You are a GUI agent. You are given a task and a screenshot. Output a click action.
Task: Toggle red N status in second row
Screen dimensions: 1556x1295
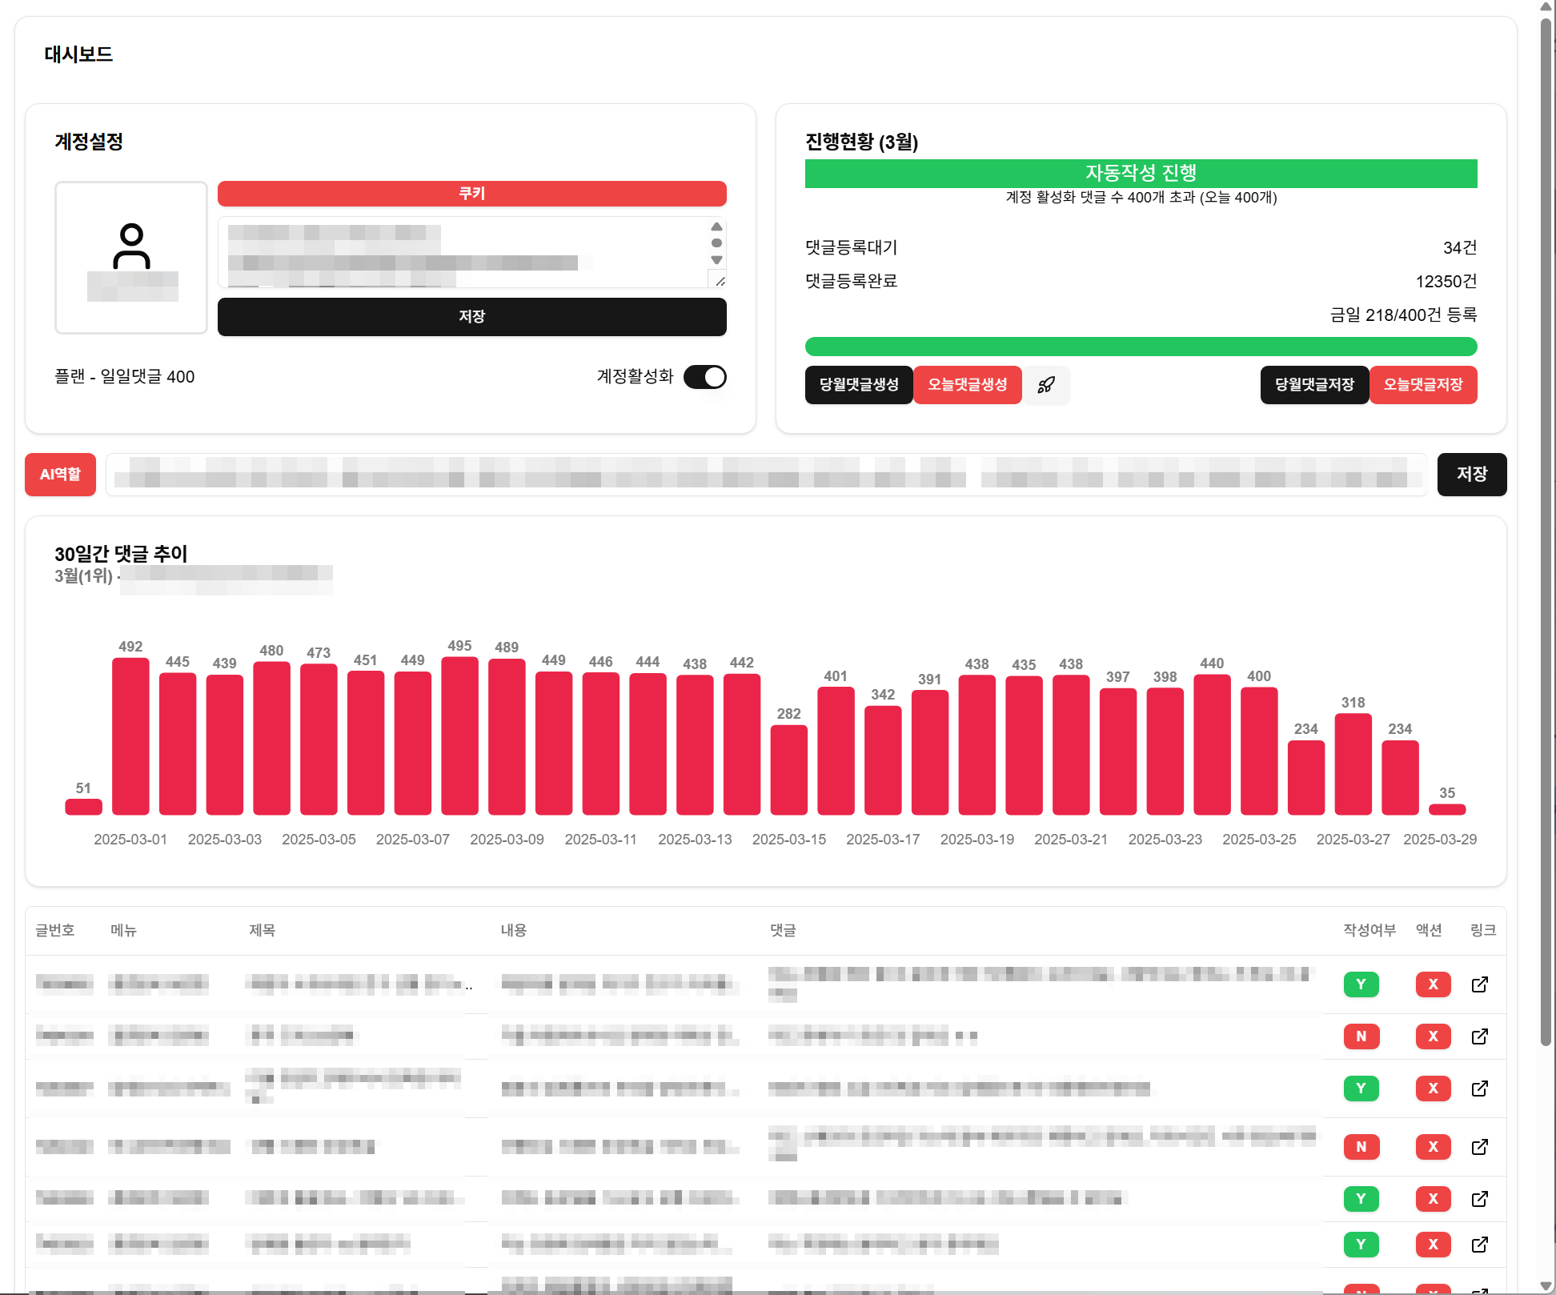[1361, 1036]
